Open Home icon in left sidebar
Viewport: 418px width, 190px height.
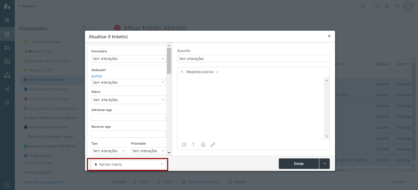[x=7, y=20]
